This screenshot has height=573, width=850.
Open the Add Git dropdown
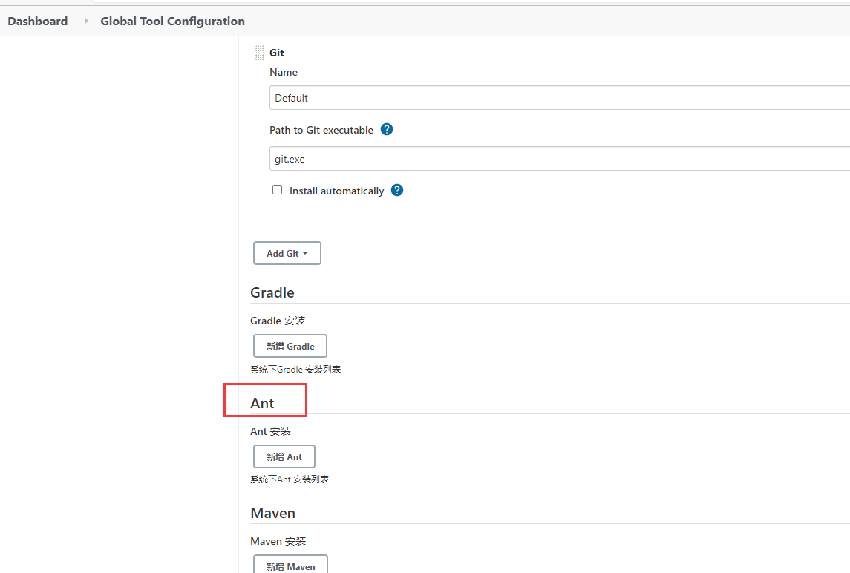[287, 252]
